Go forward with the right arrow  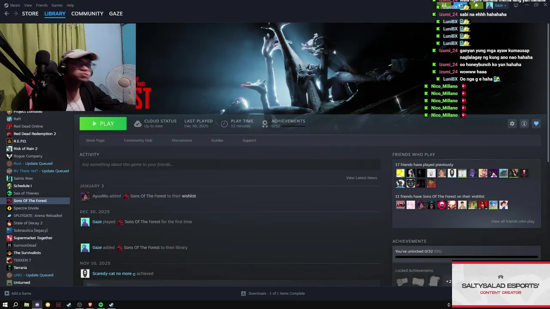(x=15, y=14)
